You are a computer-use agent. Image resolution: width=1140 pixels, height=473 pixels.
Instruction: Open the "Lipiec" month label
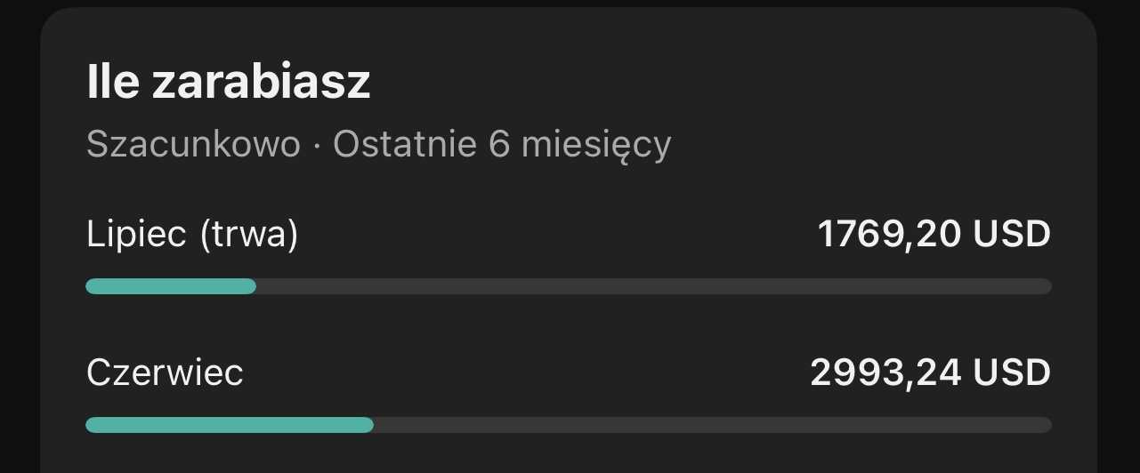tap(136, 235)
